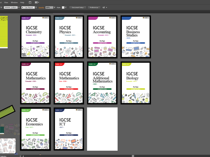Screen dimensions: 210x157
Task: Expand the graphic Style dropdown arrow
Action: point(66,8)
